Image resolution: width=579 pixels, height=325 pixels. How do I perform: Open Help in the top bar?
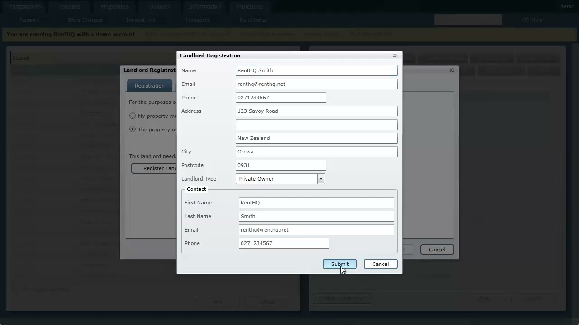533,20
